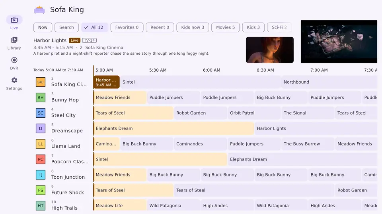382x214 pixels.
Task: Toggle the Recent 0 filter chip
Action: click(160, 27)
